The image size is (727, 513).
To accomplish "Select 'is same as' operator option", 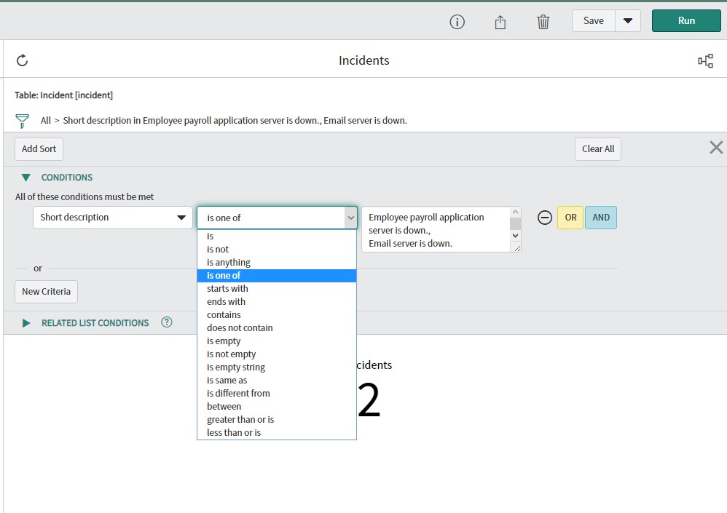I will click(277, 380).
